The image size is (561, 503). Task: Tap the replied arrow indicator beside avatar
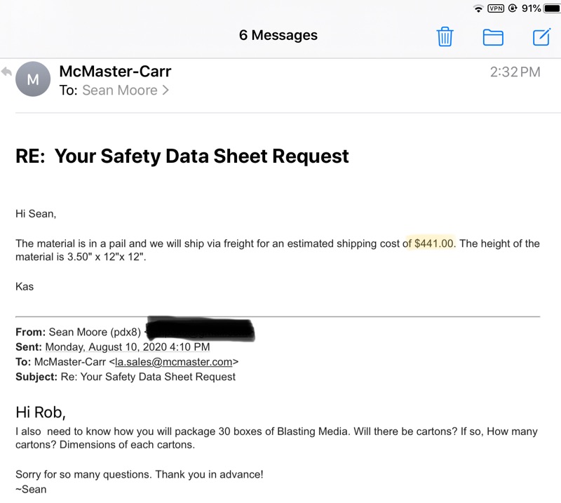[x=7, y=72]
